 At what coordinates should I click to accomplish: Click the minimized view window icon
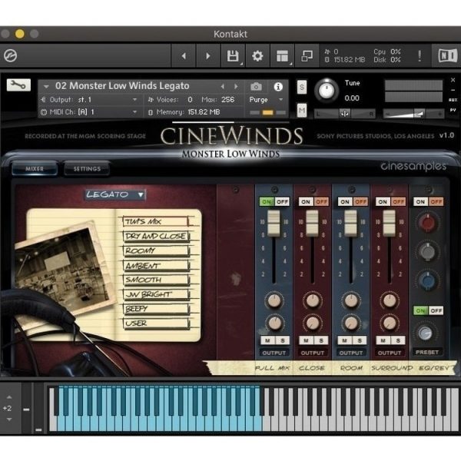pos(307,56)
